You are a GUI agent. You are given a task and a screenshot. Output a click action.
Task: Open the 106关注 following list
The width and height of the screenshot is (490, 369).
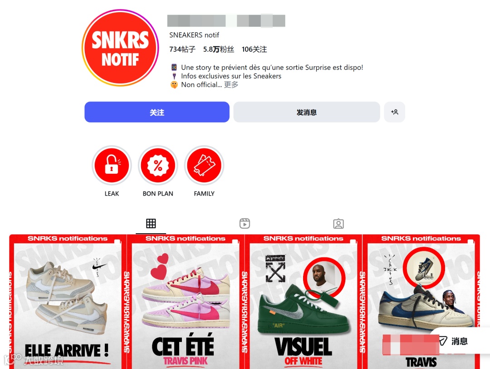(x=255, y=49)
